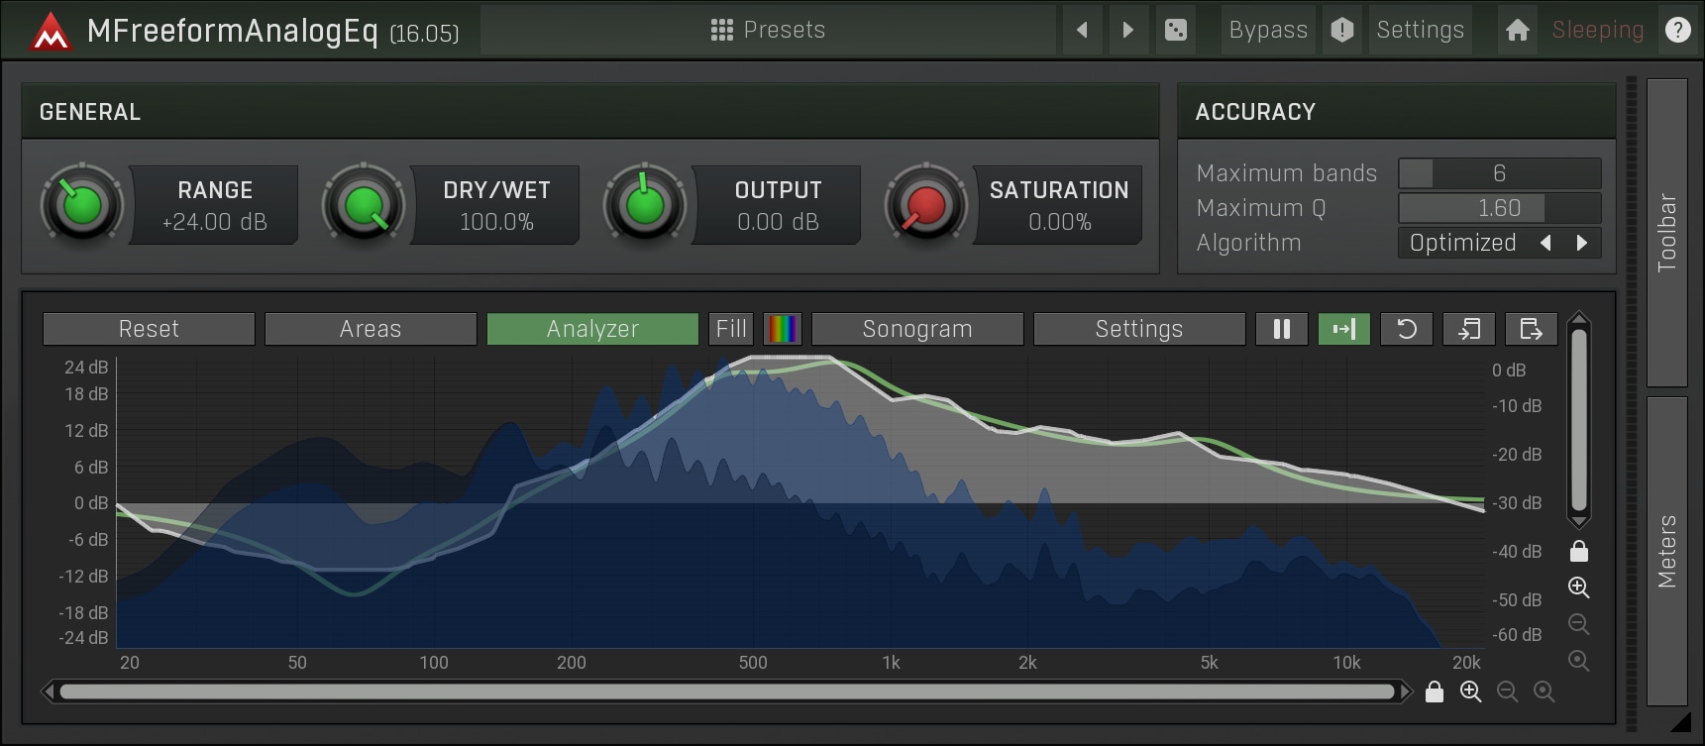Click the hexagon warning icon beside Bypass
Viewport: 1705px width, 746px height.
pyautogui.click(x=1342, y=30)
